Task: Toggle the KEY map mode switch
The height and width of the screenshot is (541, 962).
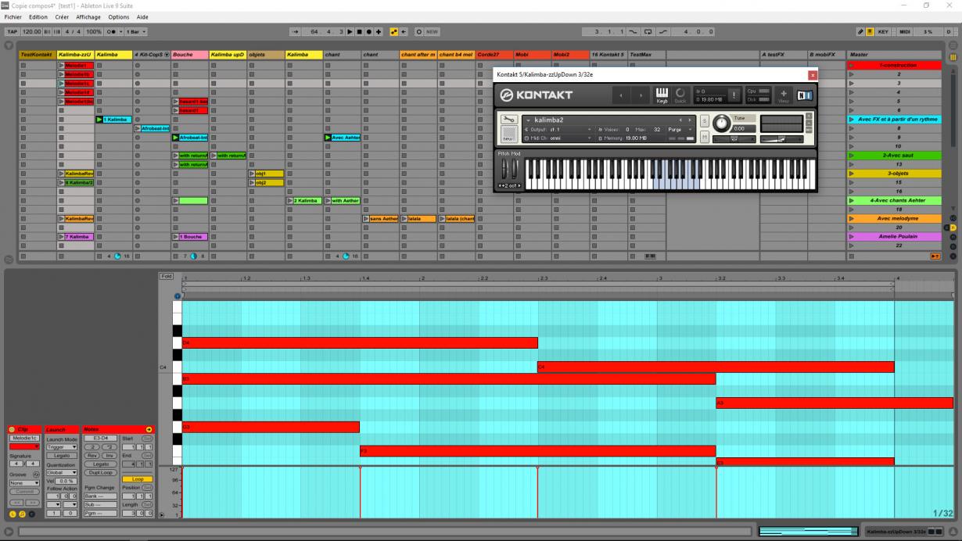Action: (x=883, y=32)
